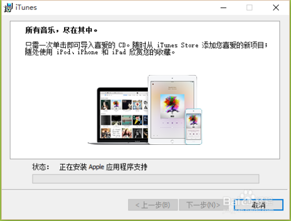Click the disabled <上一步(B) button
Viewport: 291px width, 221px height.
(152, 205)
